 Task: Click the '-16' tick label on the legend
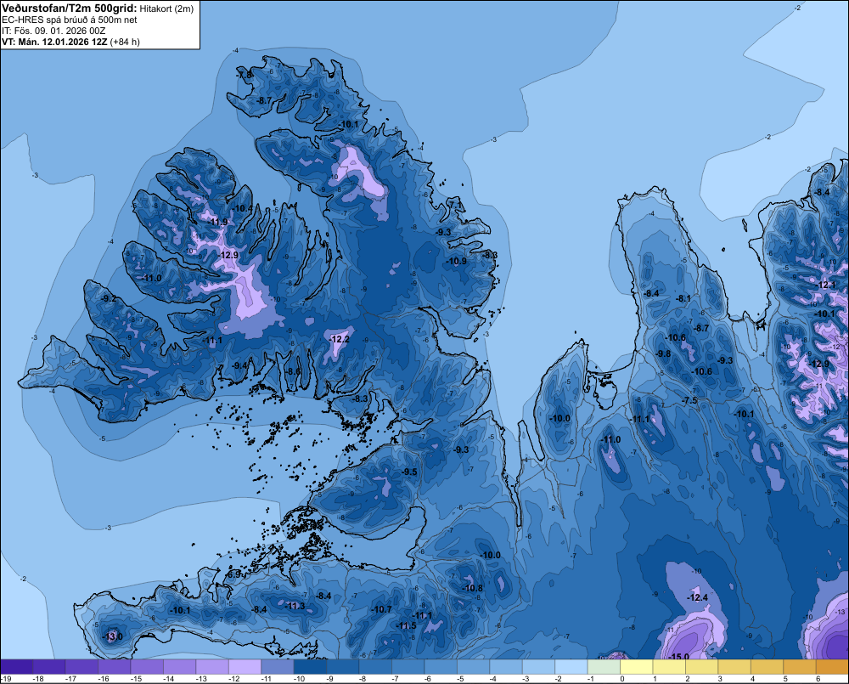103,679
